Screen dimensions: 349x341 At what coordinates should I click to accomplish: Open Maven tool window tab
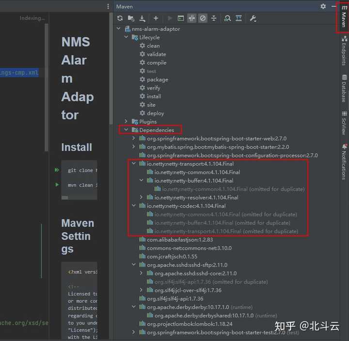tap(344, 16)
